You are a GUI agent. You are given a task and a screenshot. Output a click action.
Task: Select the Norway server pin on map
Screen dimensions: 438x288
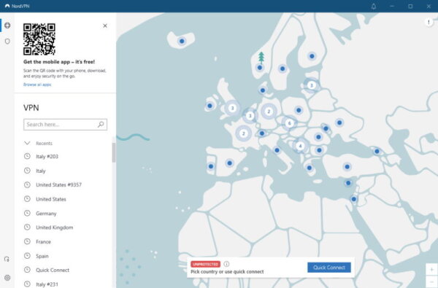260,68
